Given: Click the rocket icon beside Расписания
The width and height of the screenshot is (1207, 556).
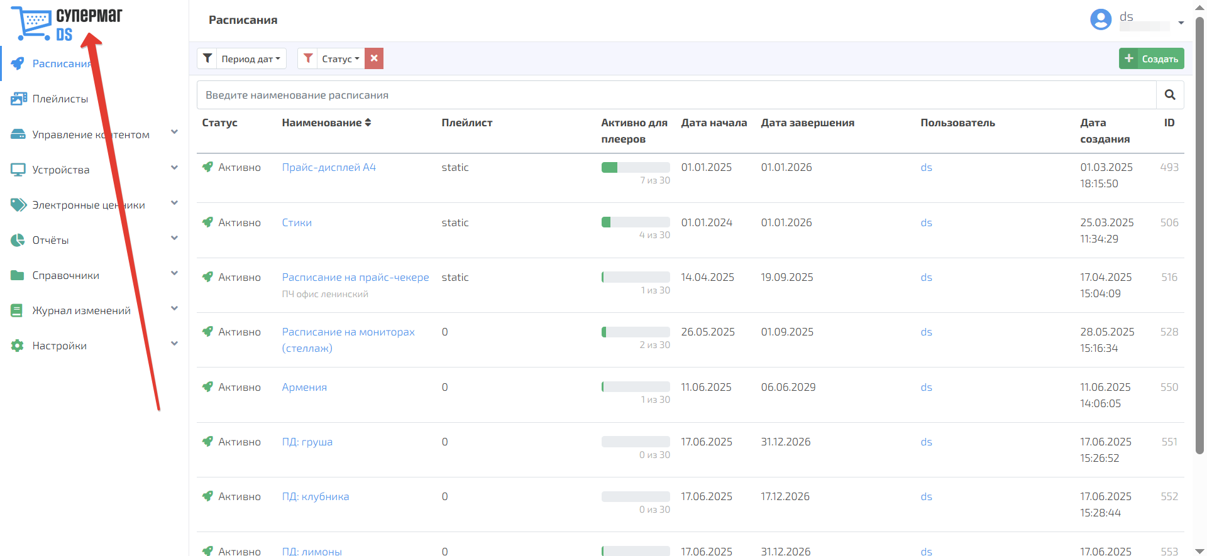Looking at the screenshot, I should (18, 63).
